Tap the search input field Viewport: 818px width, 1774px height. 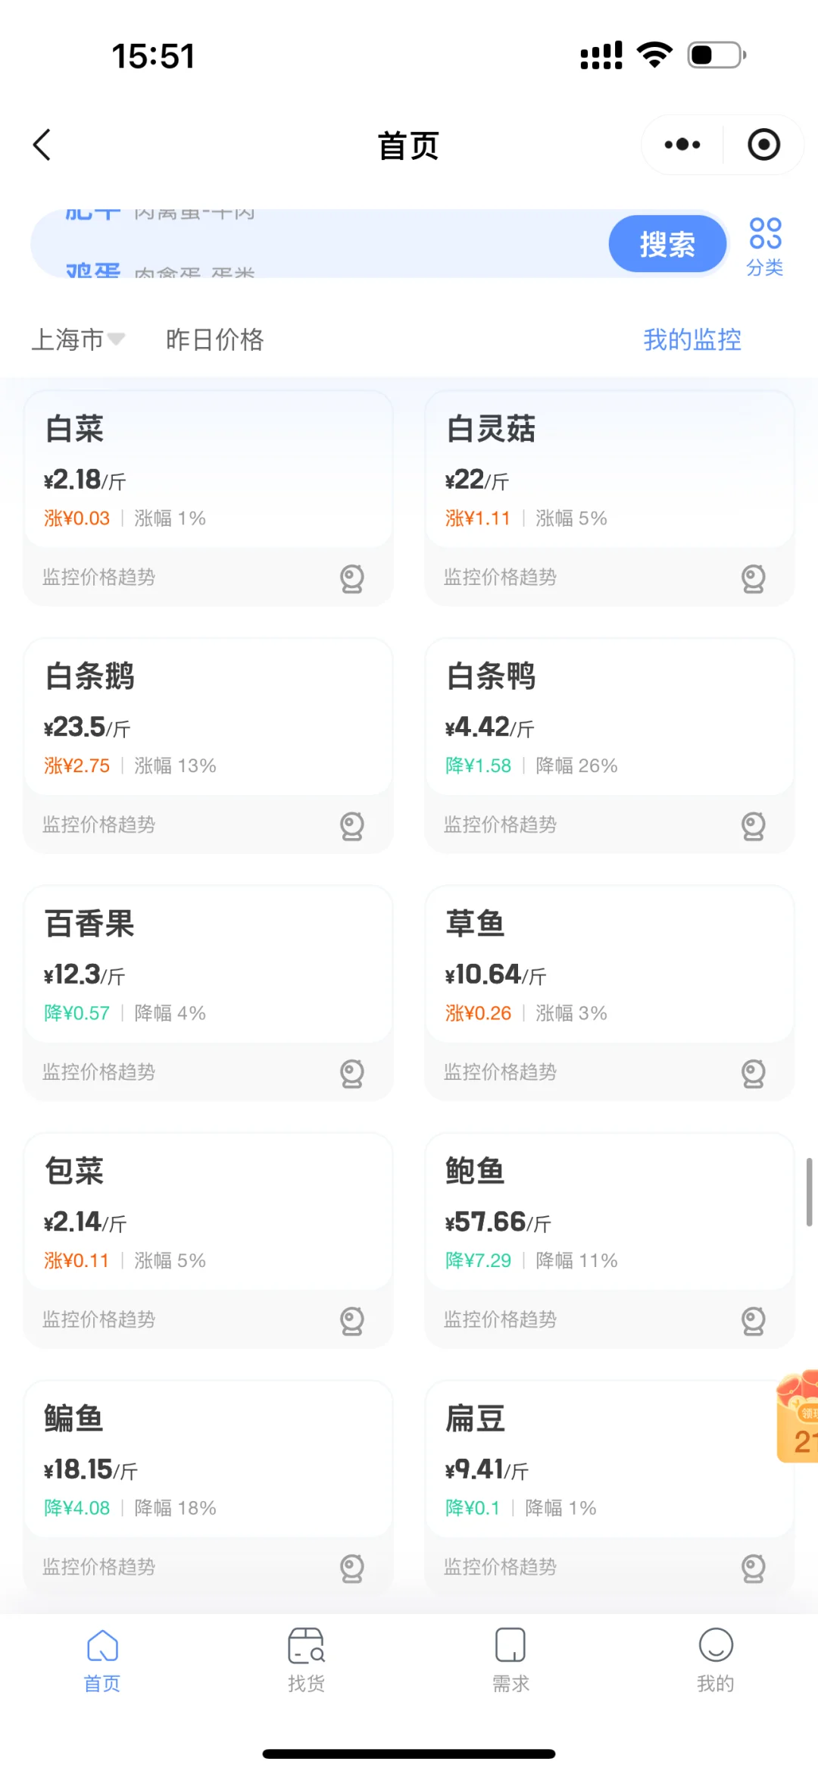(x=318, y=244)
